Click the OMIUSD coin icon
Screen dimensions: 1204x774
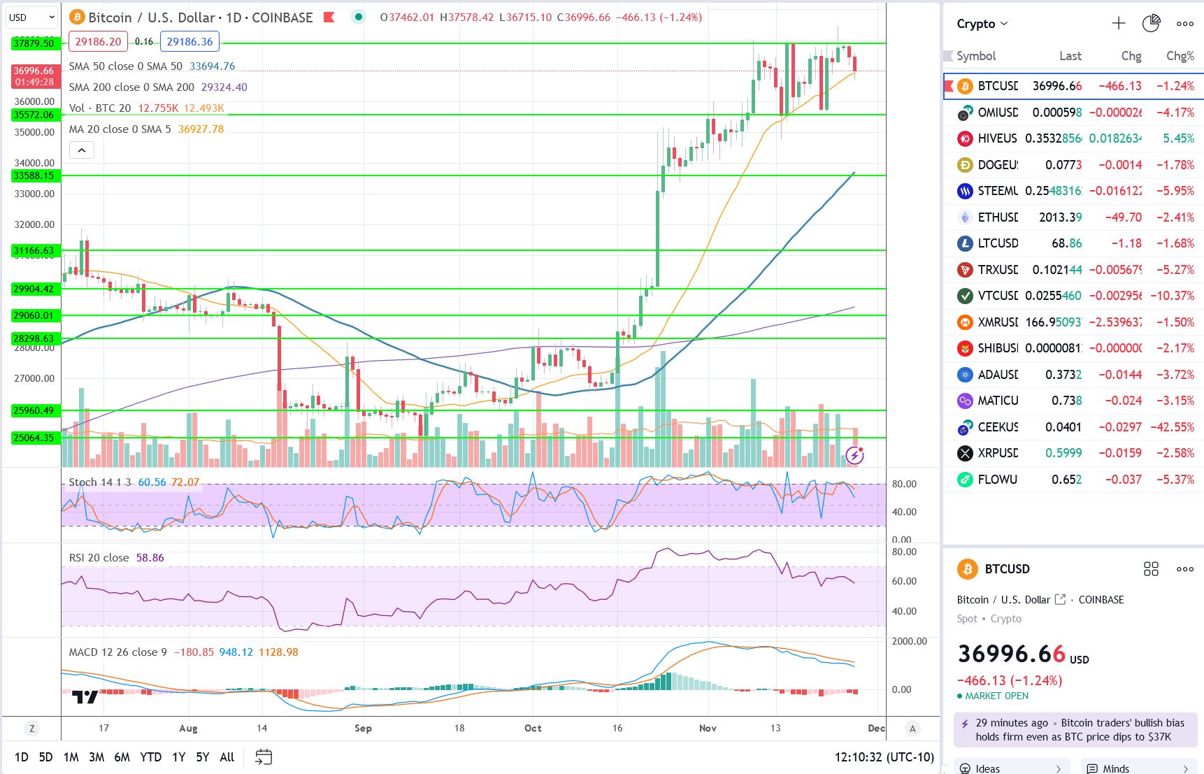click(x=965, y=113)
